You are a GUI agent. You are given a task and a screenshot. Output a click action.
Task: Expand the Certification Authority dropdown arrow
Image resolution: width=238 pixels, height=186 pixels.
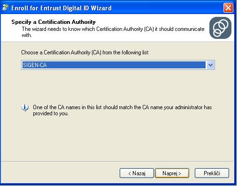[210, 65]
